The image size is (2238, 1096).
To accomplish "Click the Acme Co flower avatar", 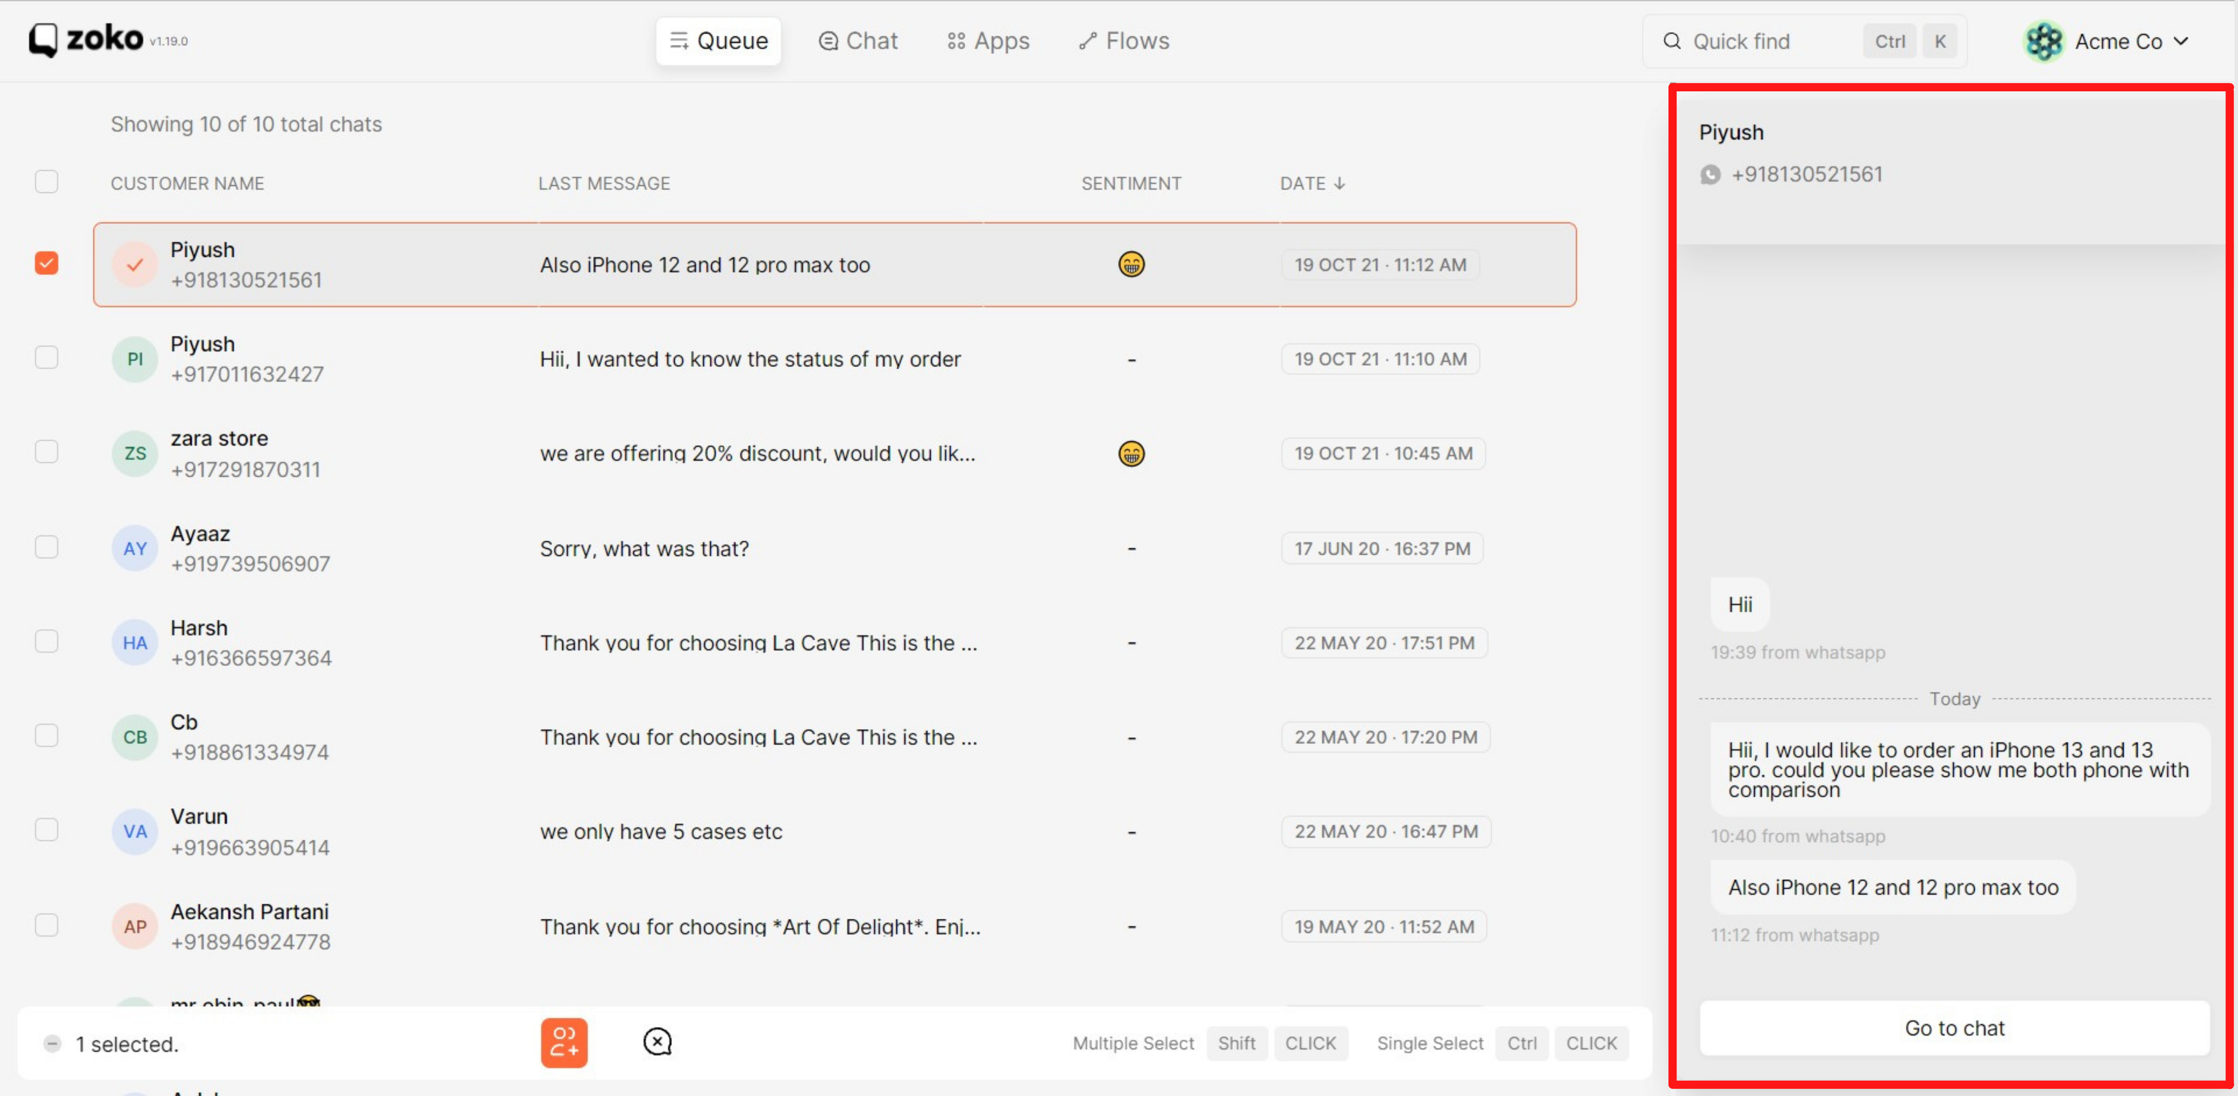I will [2044, 41].
